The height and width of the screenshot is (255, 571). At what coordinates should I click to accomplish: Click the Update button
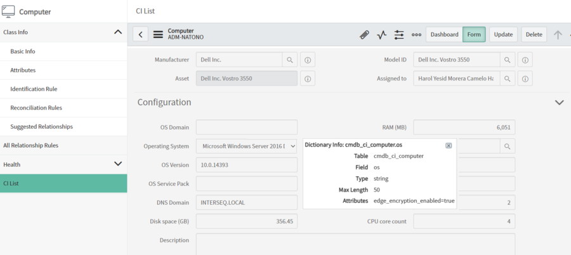503,35
